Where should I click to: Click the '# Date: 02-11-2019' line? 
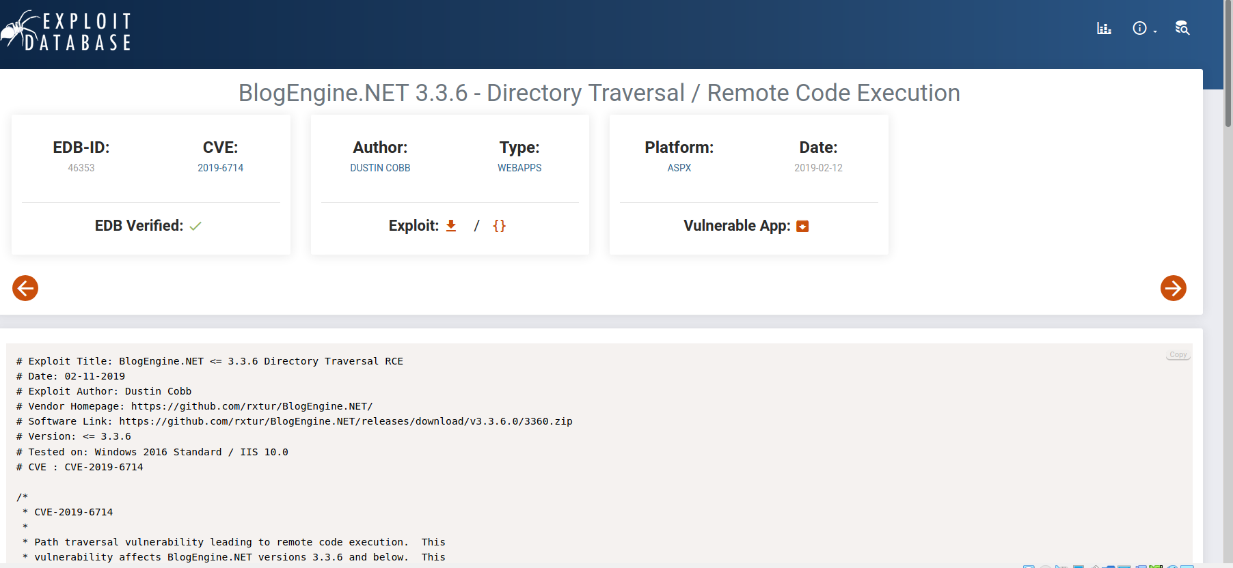pos(70,376)
